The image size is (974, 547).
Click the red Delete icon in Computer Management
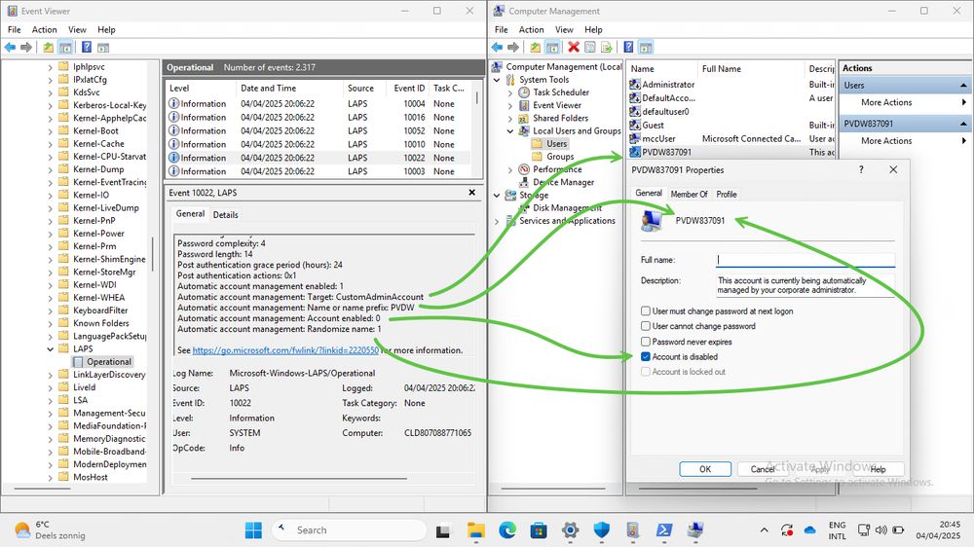[x=574, y=47]
